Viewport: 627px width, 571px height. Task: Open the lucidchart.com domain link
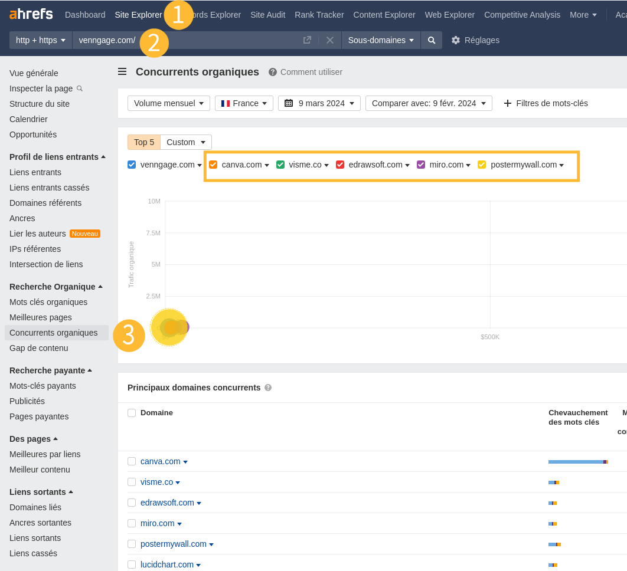point(166,565)
